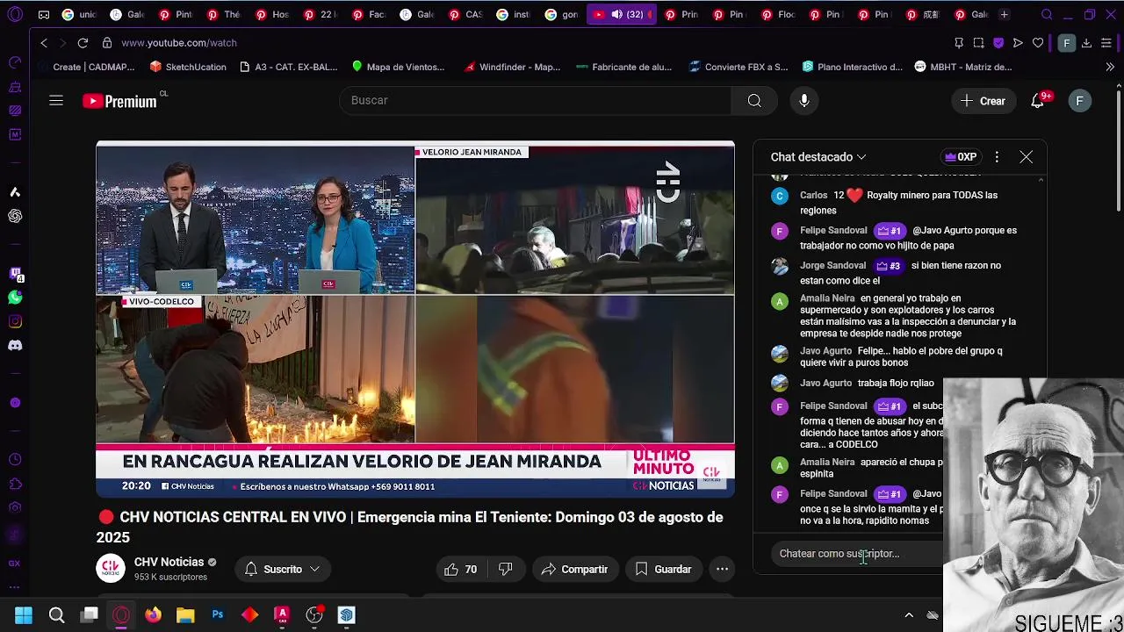
Task: Click the page vertical scrollbar
Action: click(1119, 149)
